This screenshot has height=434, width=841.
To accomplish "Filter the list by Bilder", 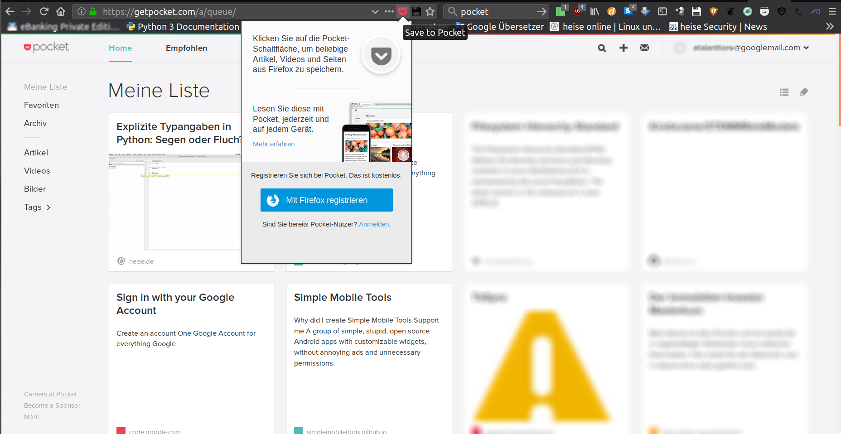I will click(x=35, y=189).
